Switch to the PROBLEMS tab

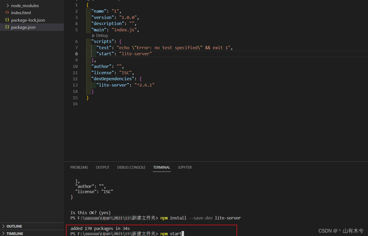click(79, 167)
